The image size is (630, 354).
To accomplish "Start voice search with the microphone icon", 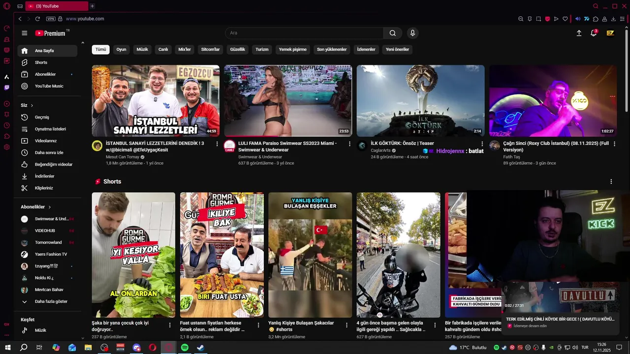I will [x=412, y=33].
